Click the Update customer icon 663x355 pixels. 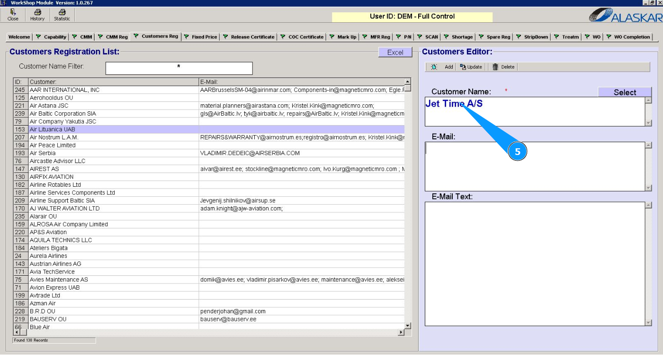coord(463,67)
